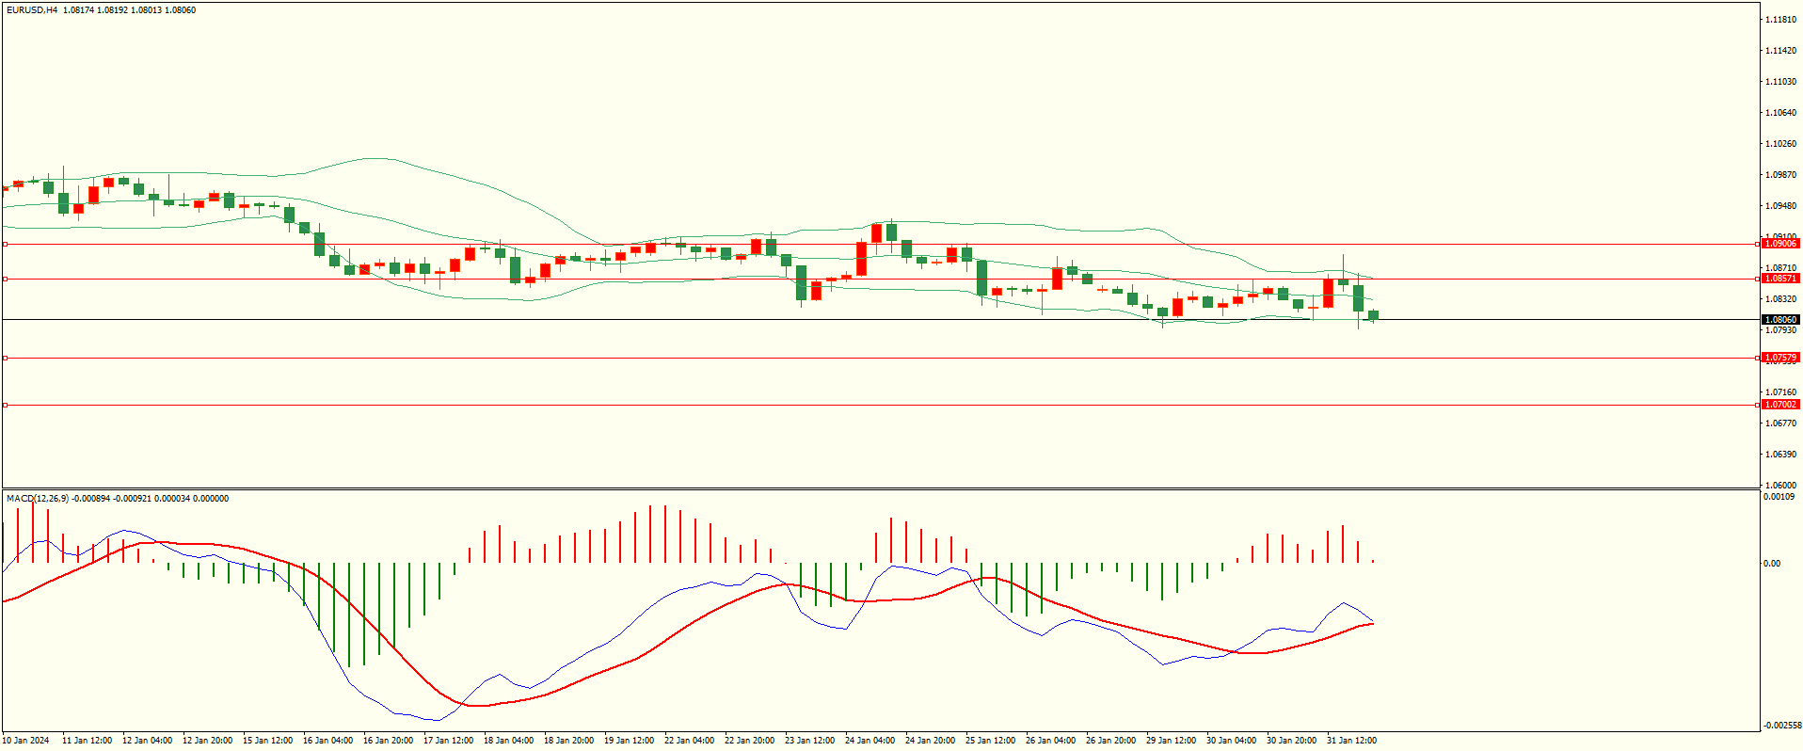
Task: Click the 25 Jan 12:00 time label
Action: coord(990,741)
